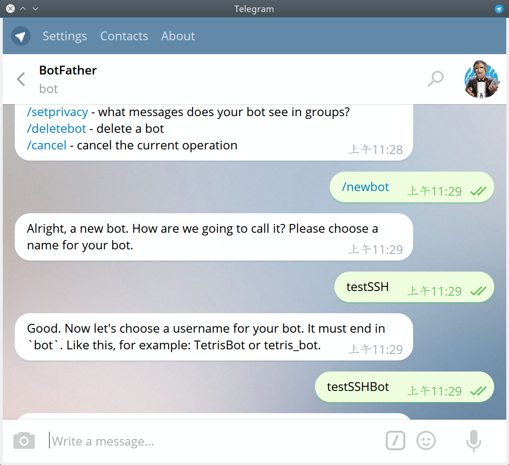Screen dimensions: 509x465
Task: Open the bot commands slash button
Action: point(396,440)
